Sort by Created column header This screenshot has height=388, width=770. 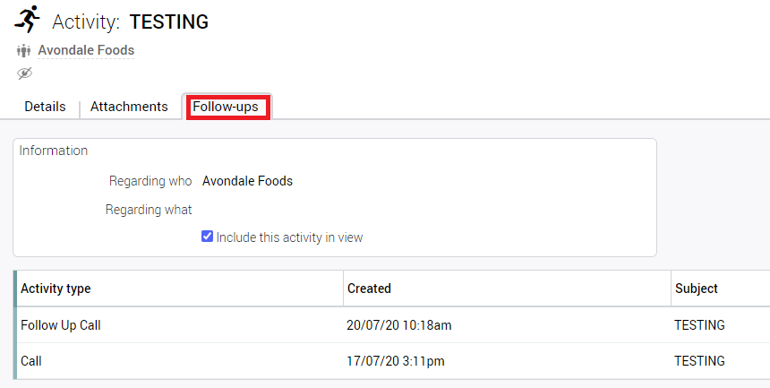[369, 289]
